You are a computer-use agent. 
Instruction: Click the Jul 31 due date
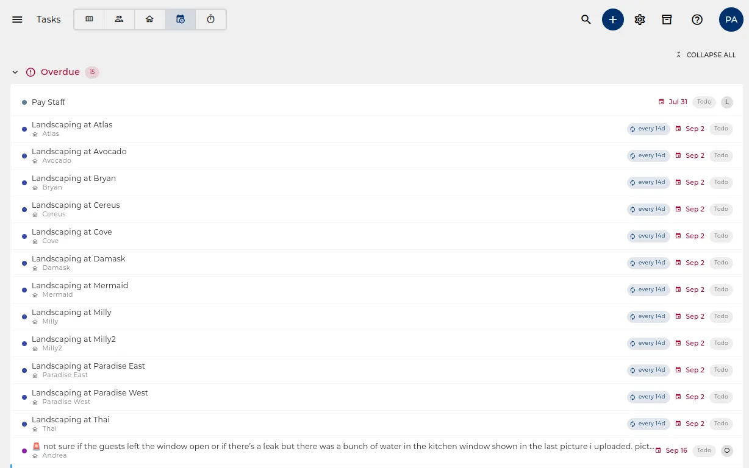click(673, 102)
